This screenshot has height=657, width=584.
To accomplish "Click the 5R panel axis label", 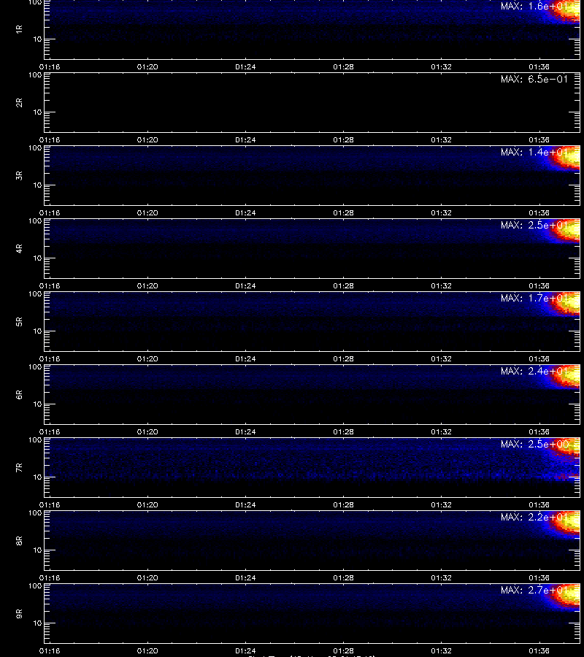I will 19,322.
